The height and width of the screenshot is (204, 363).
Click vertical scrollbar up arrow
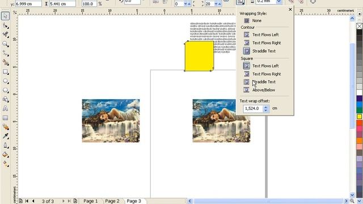[352, 18]
